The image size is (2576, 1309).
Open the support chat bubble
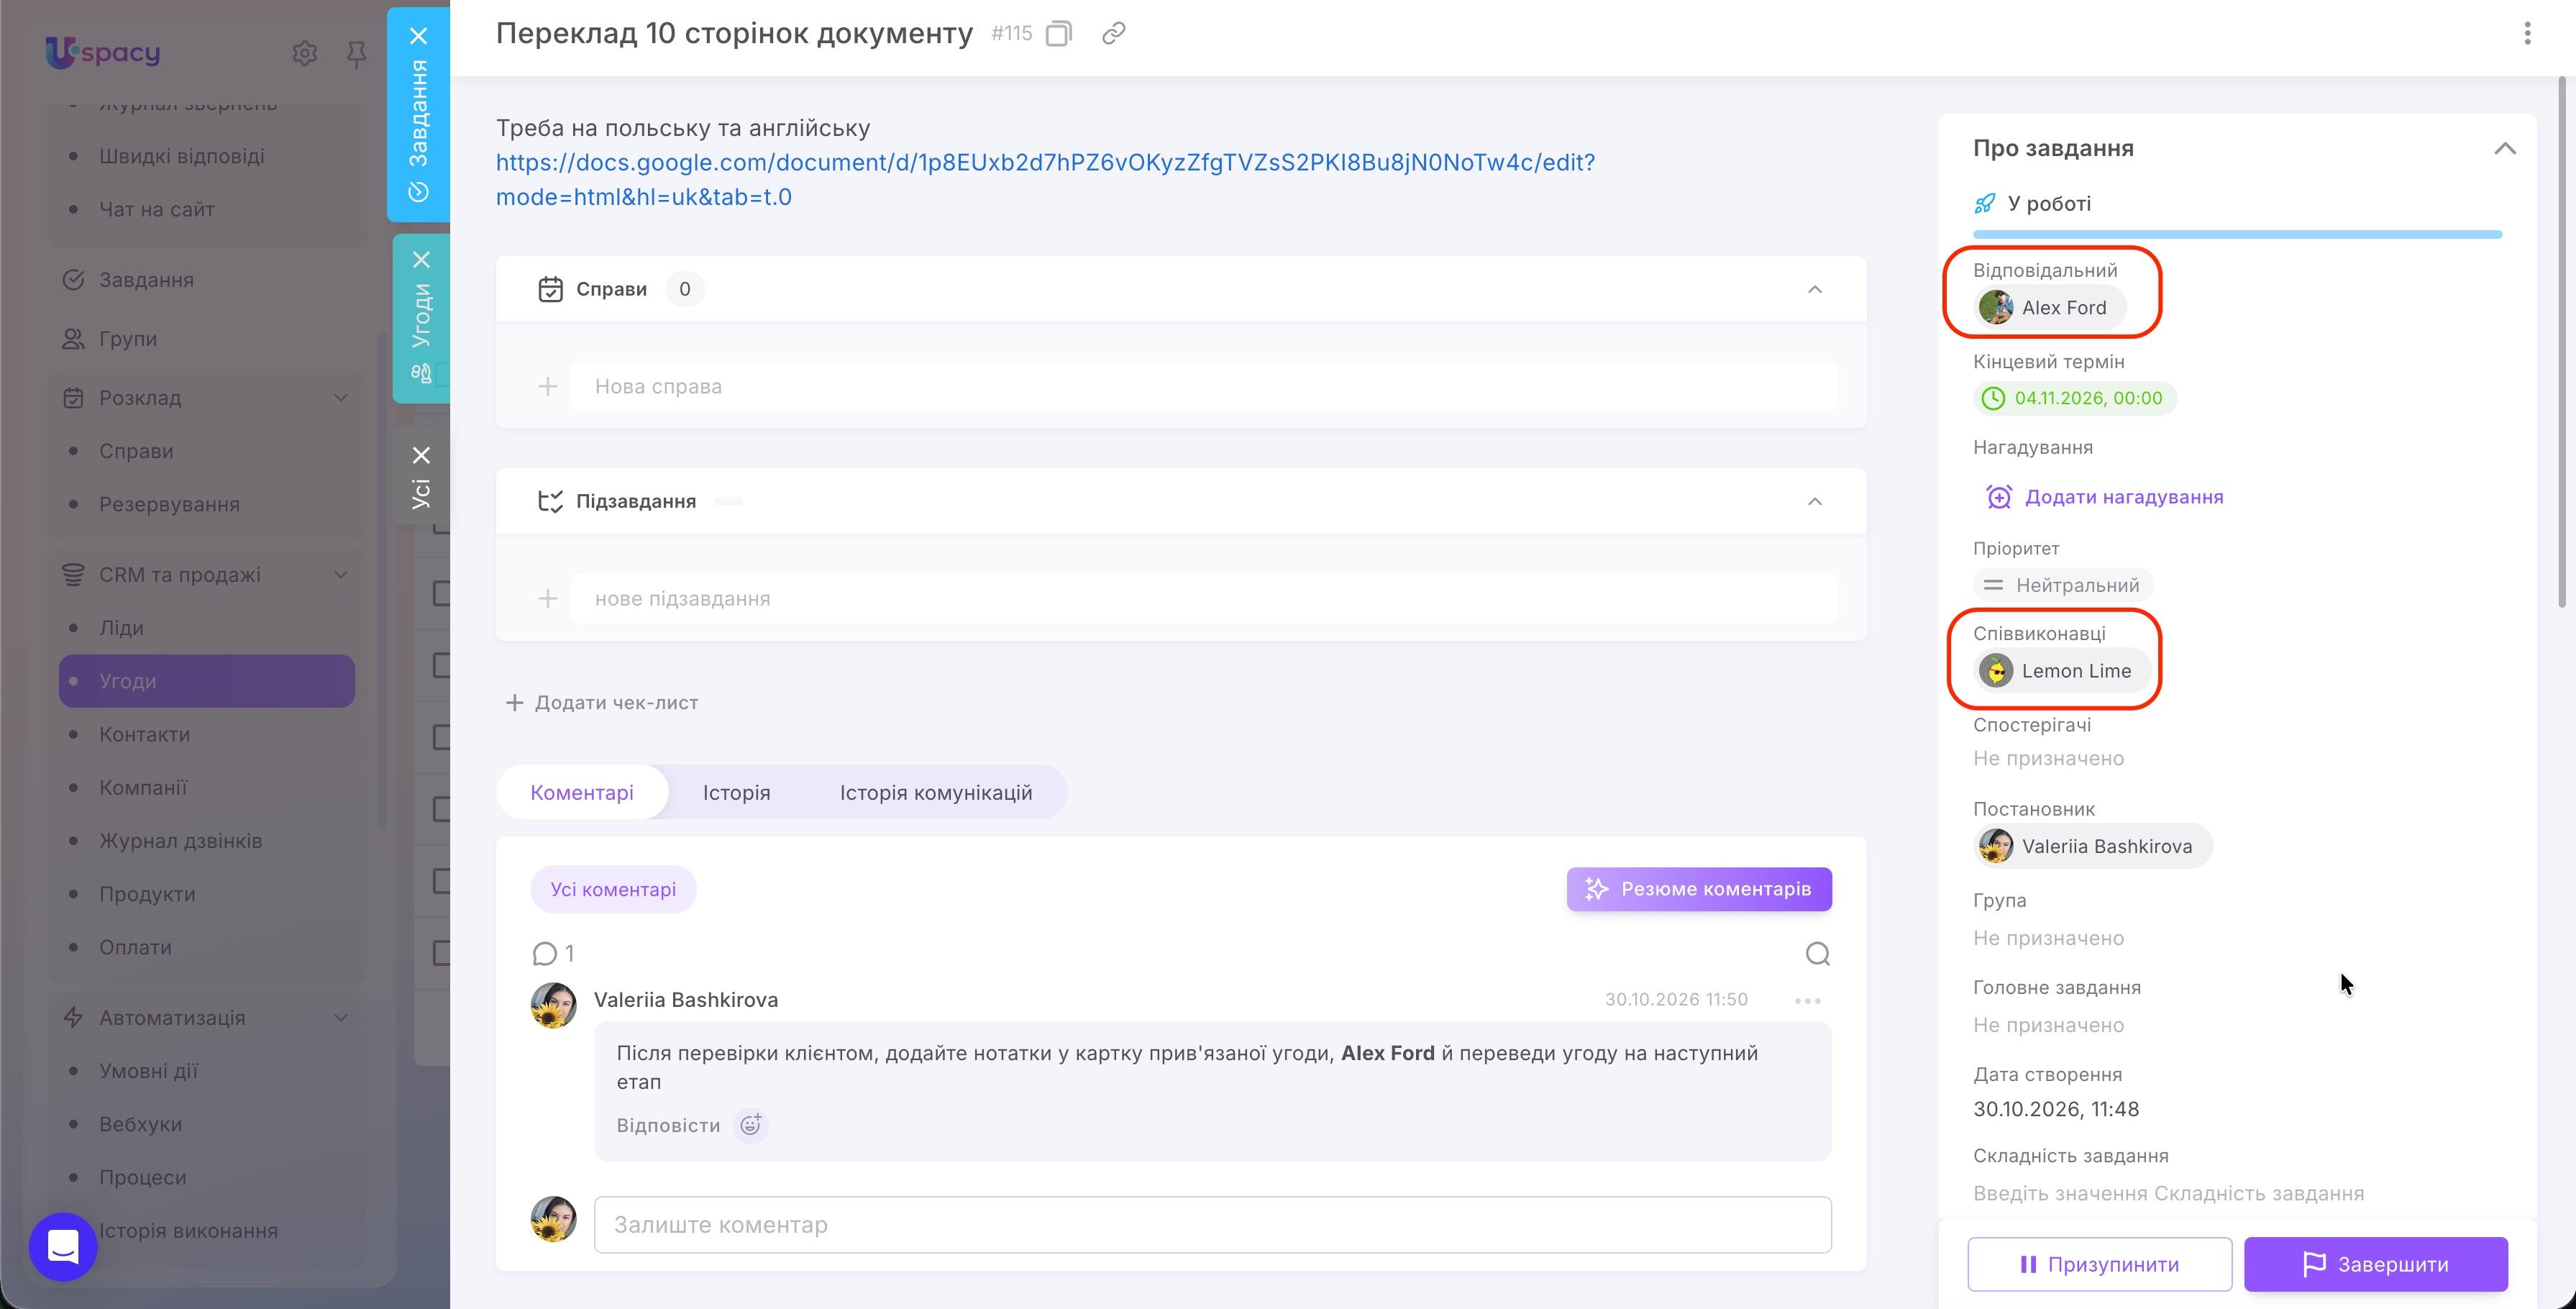(x=63, y=1247)
